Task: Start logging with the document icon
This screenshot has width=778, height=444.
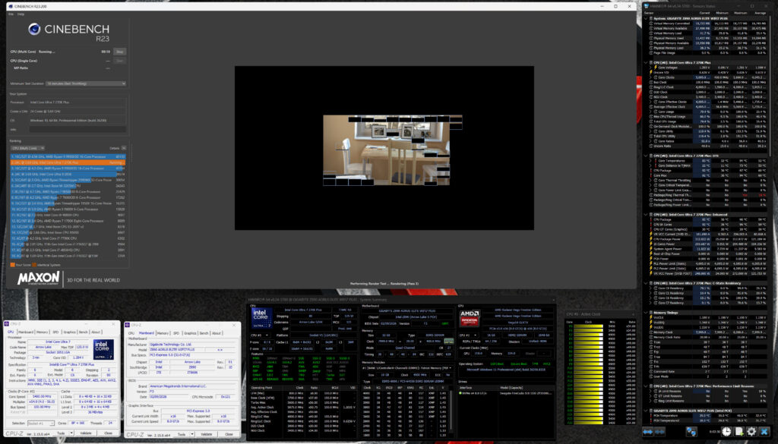Action: (738, 432)
